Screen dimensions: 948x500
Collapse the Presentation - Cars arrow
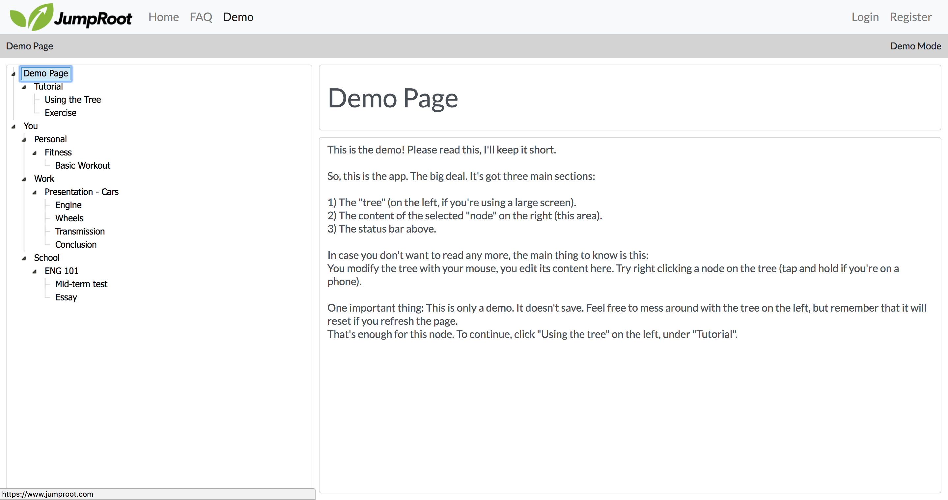pyautogui.click(x=35, y=192)
